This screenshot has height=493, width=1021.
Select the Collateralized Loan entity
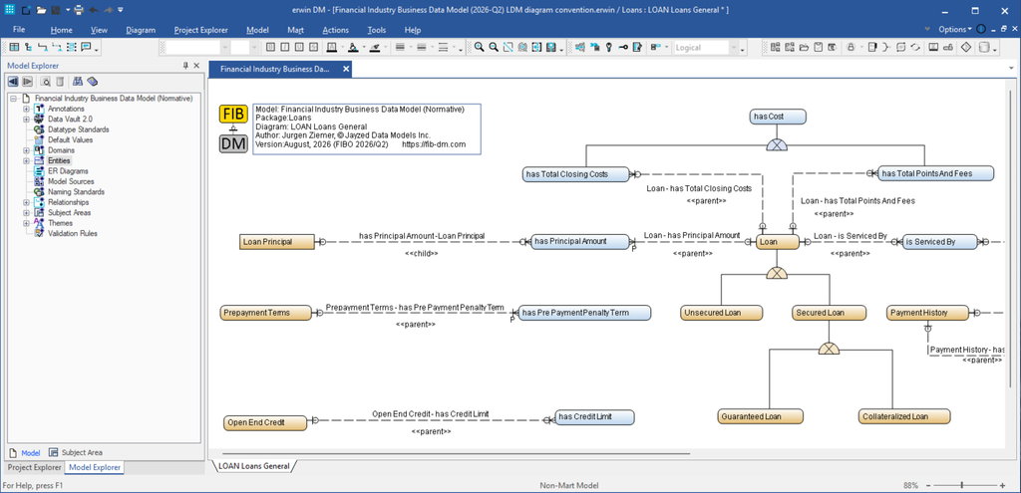click(x=904, y=417)
